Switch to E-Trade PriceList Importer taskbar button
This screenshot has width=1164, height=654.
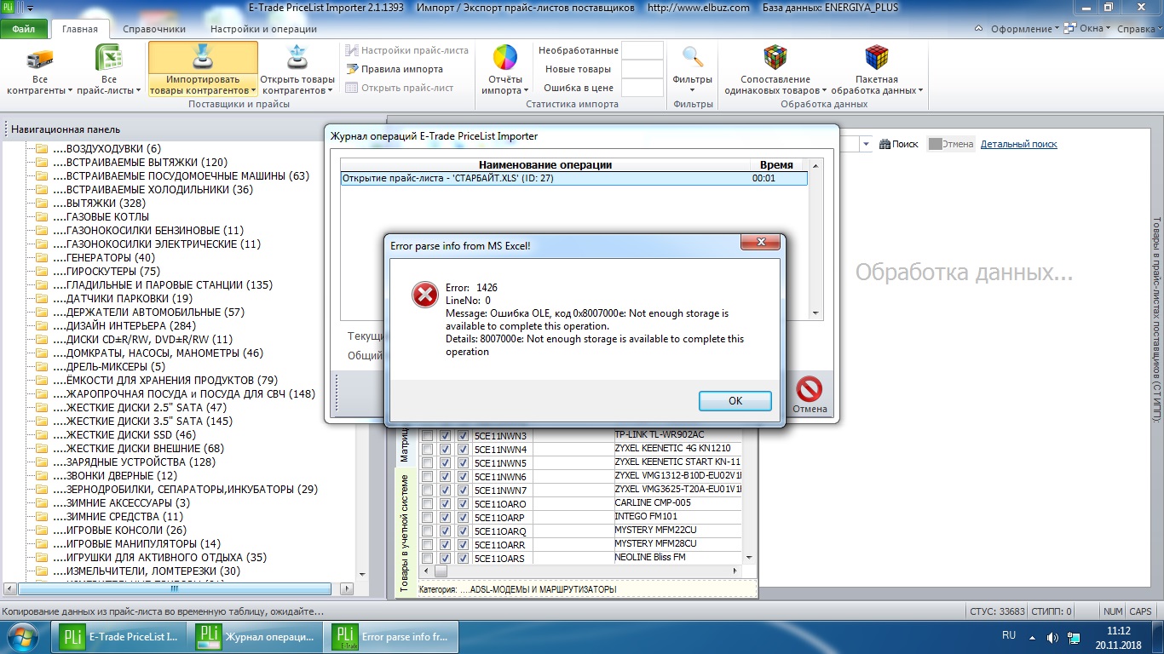tap(121, 636)
